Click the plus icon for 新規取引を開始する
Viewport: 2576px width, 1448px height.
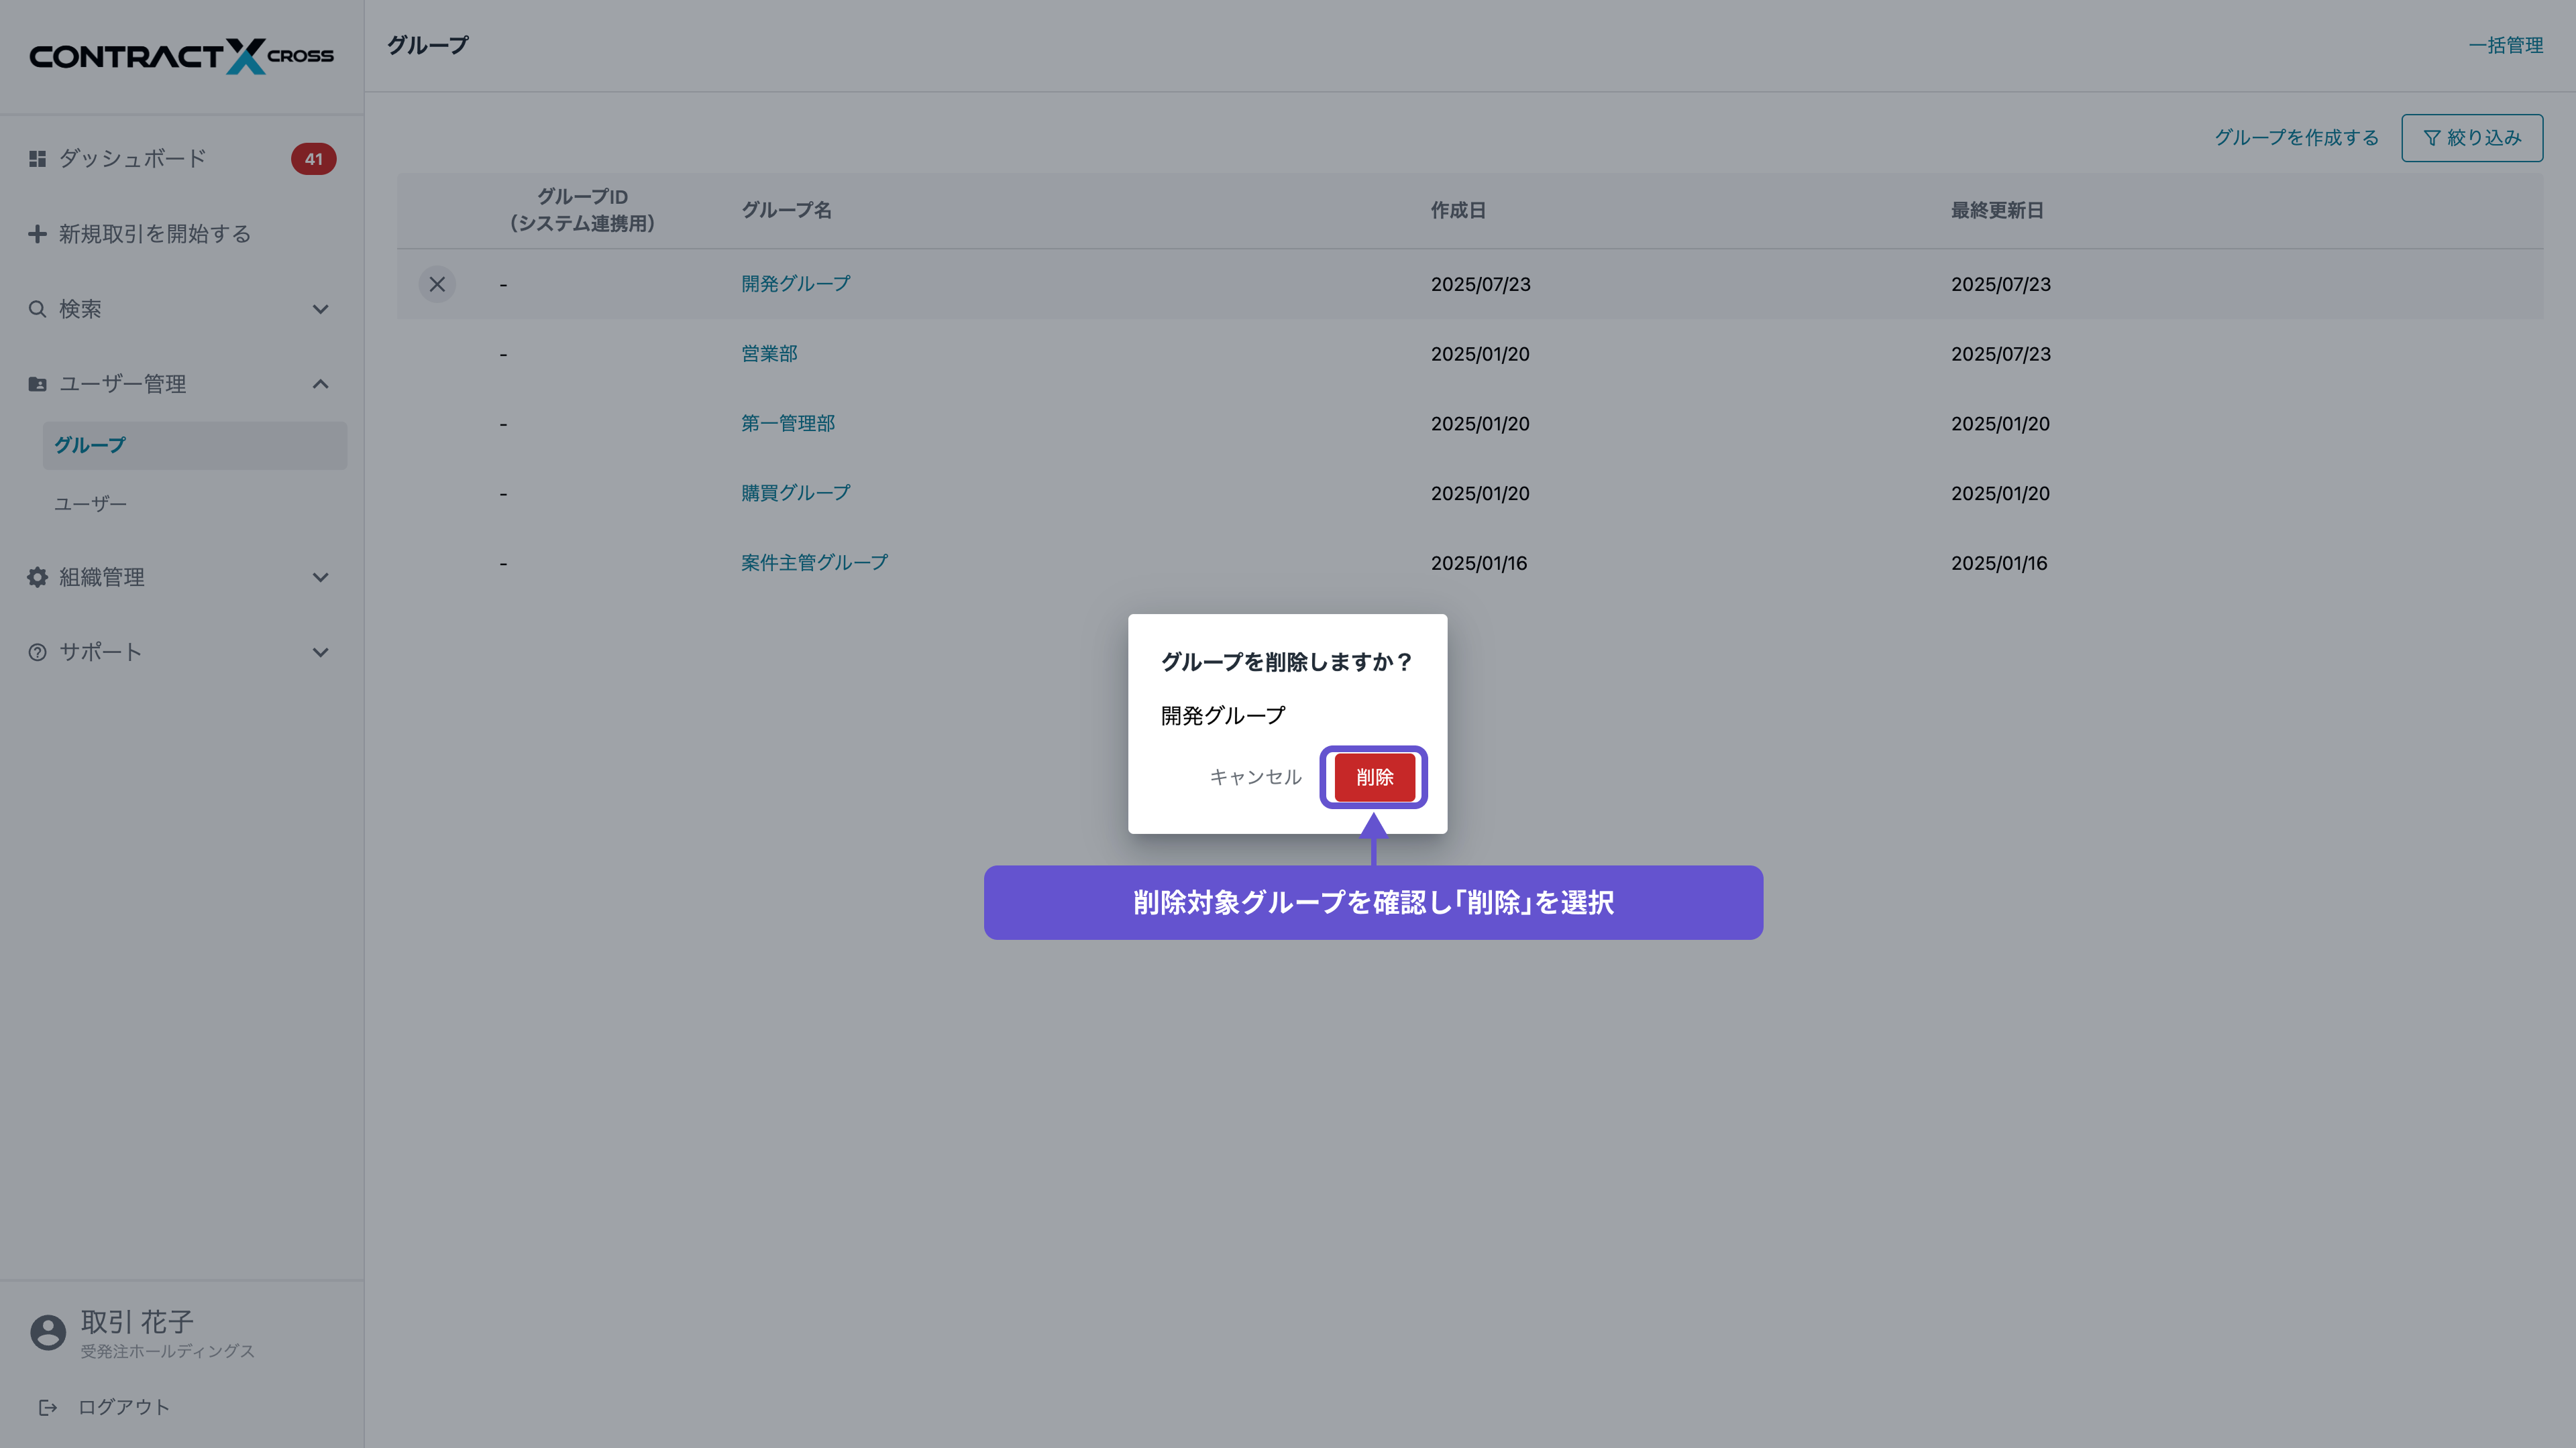37,234
